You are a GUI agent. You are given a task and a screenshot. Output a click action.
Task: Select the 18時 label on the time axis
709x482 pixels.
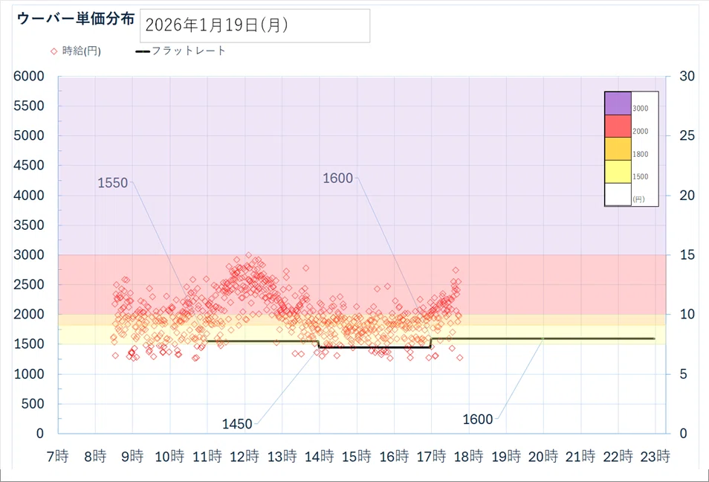click(x=469, y=456)
